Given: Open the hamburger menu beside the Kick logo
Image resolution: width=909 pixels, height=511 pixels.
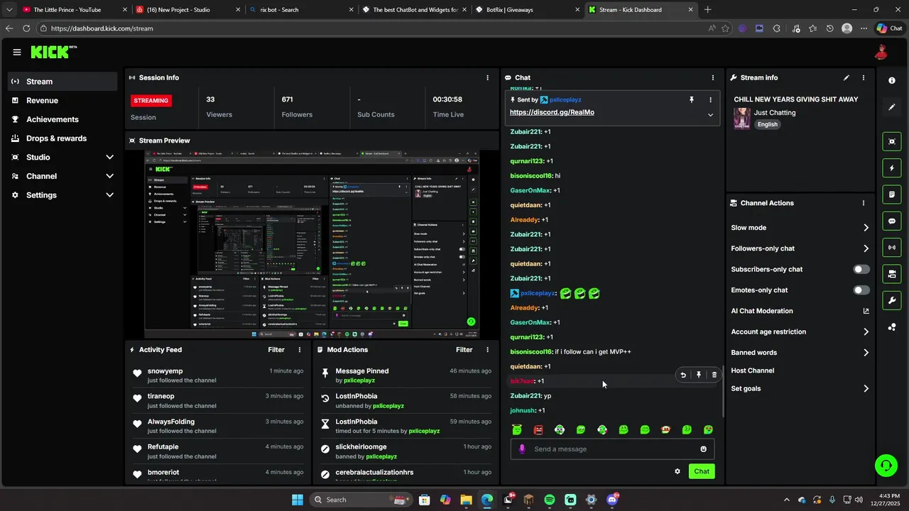Looking at the screenshot, I should [x=17, y=52].
